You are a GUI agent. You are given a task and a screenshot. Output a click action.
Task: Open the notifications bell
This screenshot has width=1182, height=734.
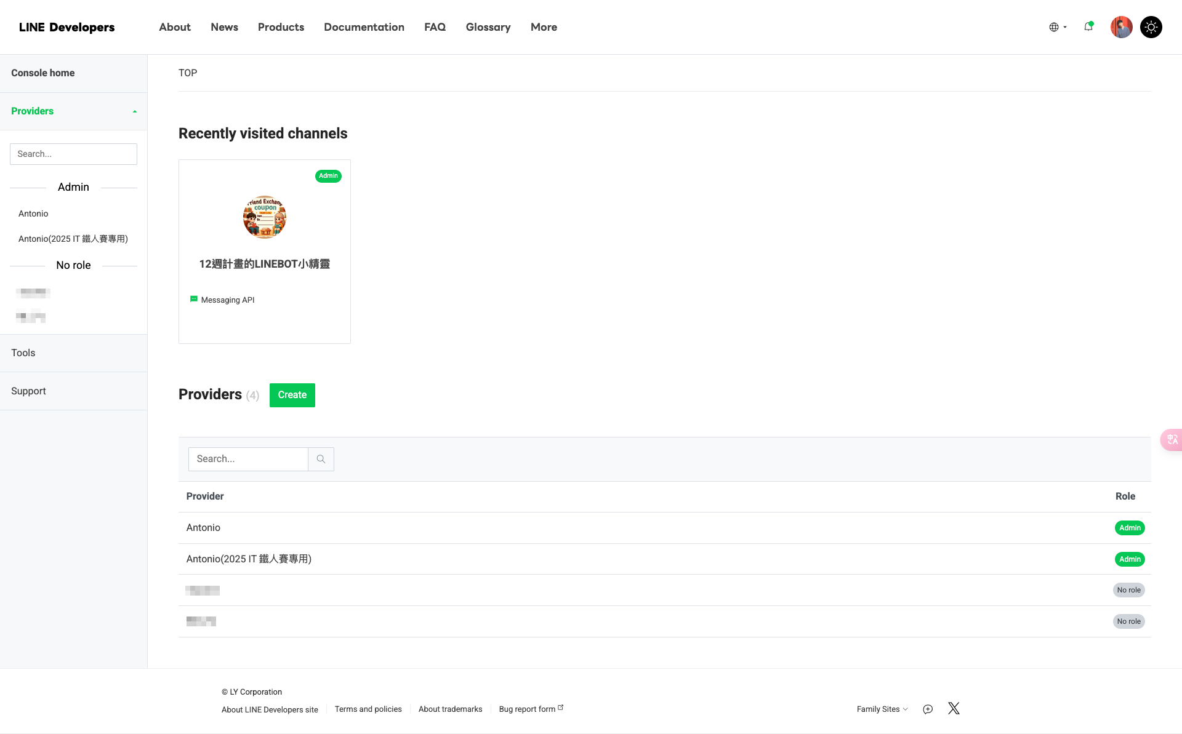click(x=1088, y=26)
